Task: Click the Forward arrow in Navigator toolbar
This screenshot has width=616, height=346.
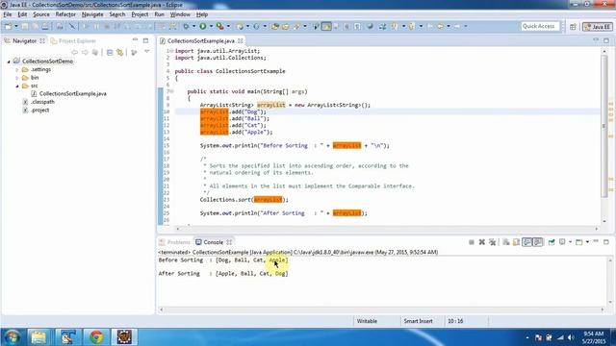Action: click(85, 52)
